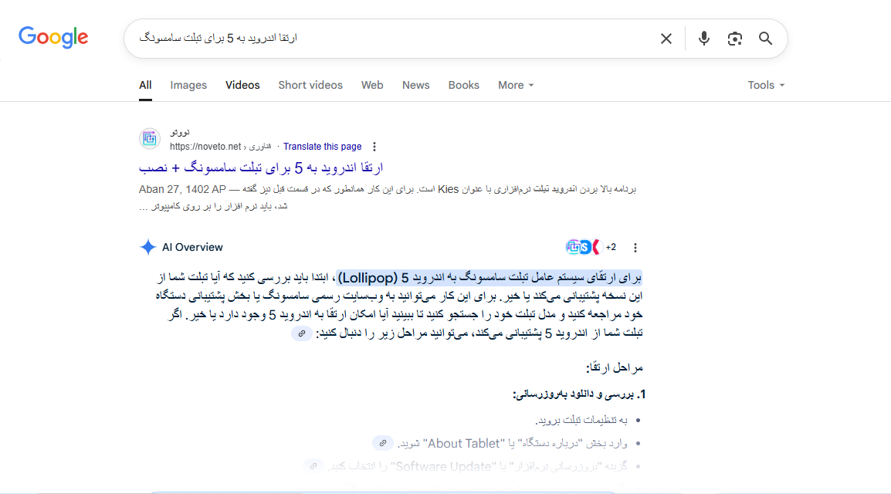Click the AI Overview heading text

(x=192, y=247)
